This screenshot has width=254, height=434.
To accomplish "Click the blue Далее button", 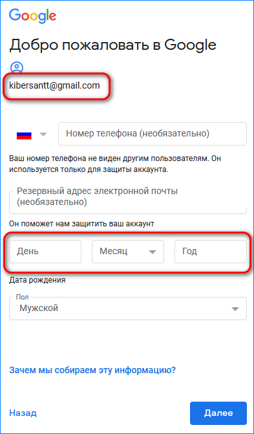I will [x=218, y=413].
